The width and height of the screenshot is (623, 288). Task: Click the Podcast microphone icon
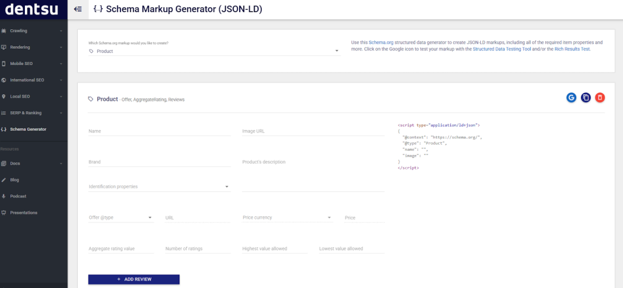pyautogui.click(x=4, y=196)
